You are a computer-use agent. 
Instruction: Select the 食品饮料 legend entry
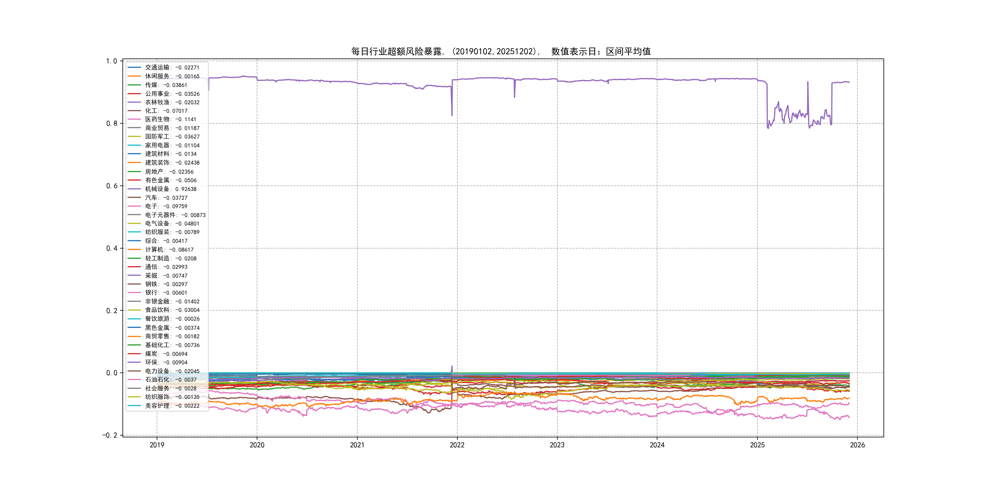[x=172, y=310]
